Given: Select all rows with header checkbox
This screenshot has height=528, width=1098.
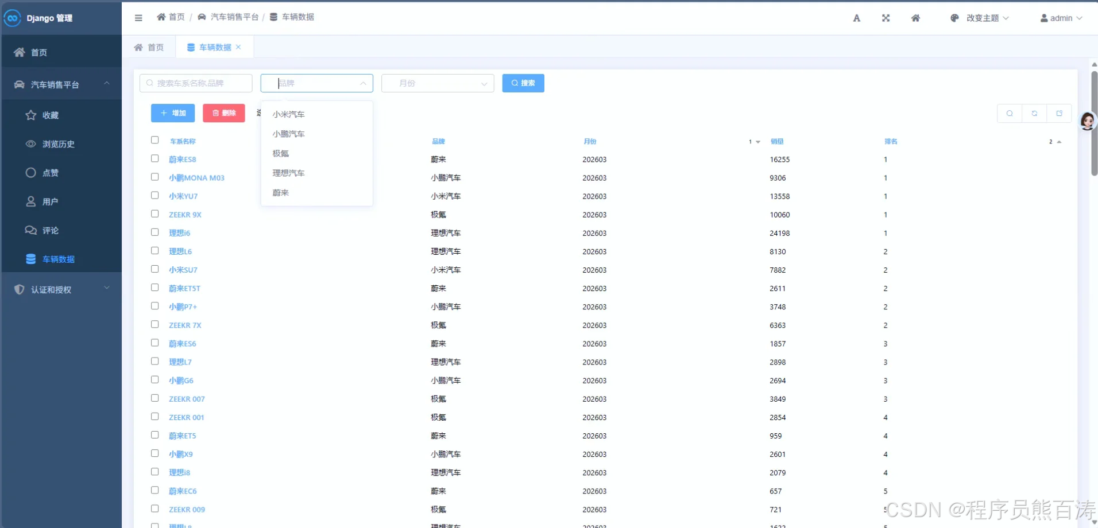Looking at the screenshot, I should (x=154, y=140).
